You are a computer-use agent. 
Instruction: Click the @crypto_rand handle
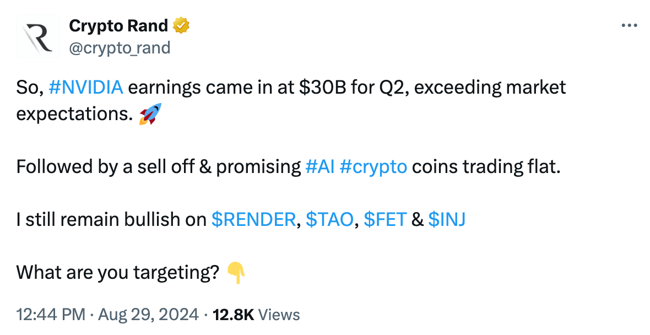(119, 48)
